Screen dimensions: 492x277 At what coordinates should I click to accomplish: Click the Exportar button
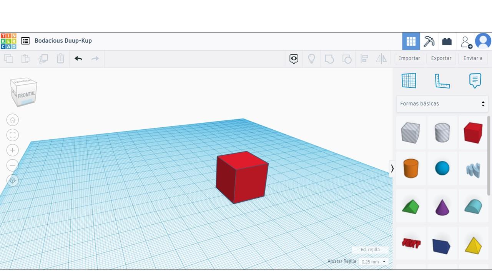(x=441, y=58)
